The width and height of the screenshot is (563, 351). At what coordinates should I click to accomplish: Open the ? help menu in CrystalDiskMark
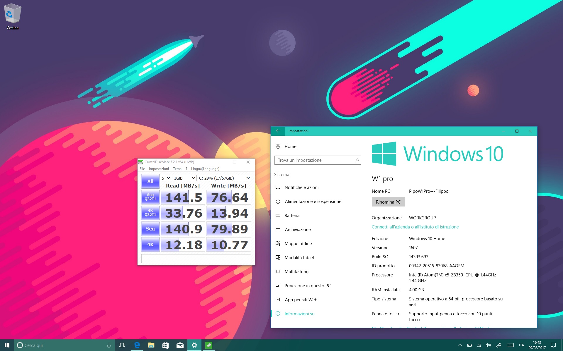click(186, 169)
